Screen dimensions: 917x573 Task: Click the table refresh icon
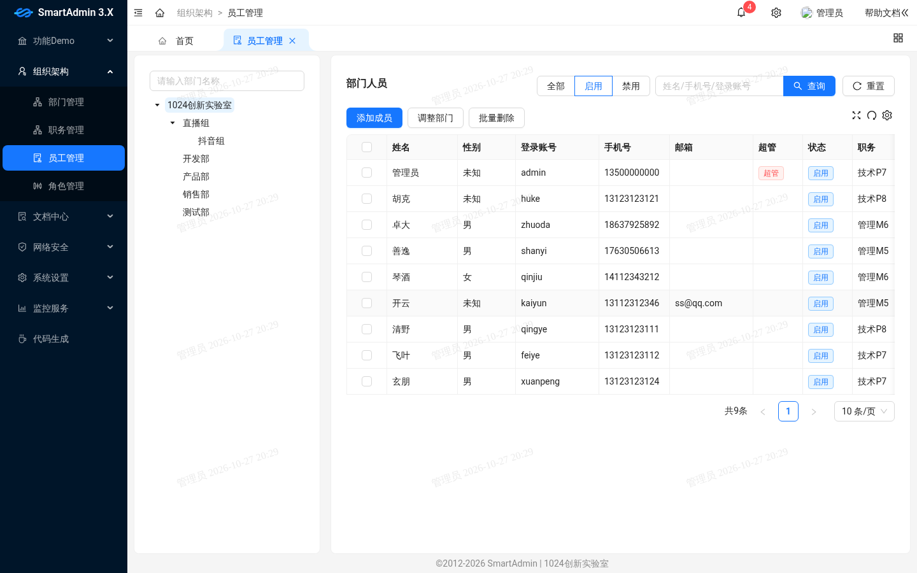point(872,115)
